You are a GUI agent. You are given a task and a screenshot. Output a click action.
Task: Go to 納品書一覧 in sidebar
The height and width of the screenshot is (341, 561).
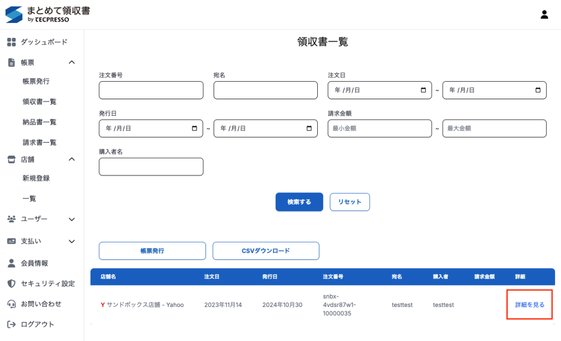39,122
